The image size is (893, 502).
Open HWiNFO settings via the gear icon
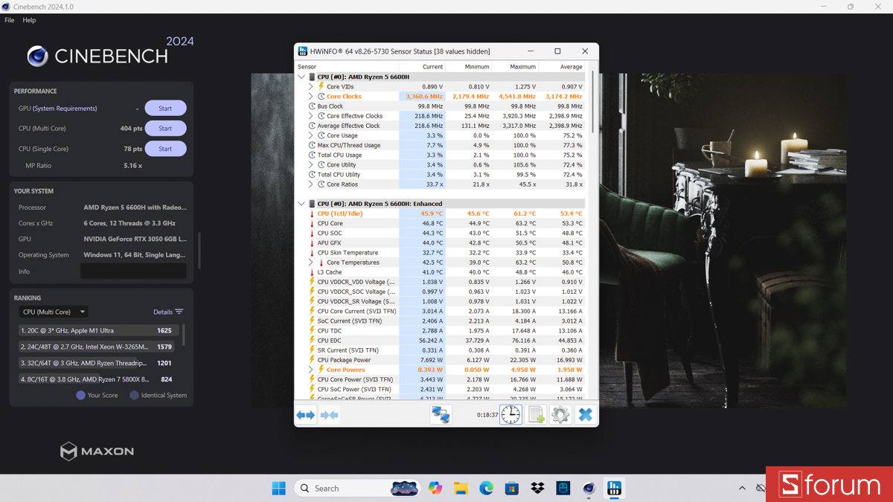[x=560, y=414]
